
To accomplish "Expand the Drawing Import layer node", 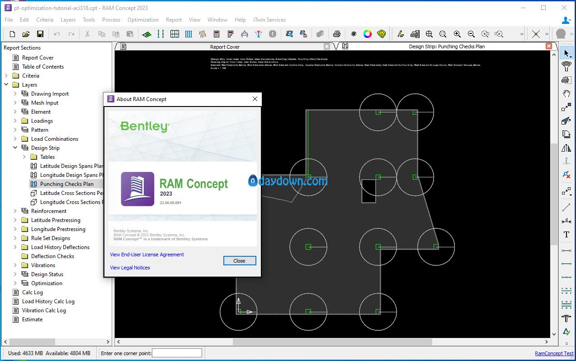I will [x=15, y=94].
